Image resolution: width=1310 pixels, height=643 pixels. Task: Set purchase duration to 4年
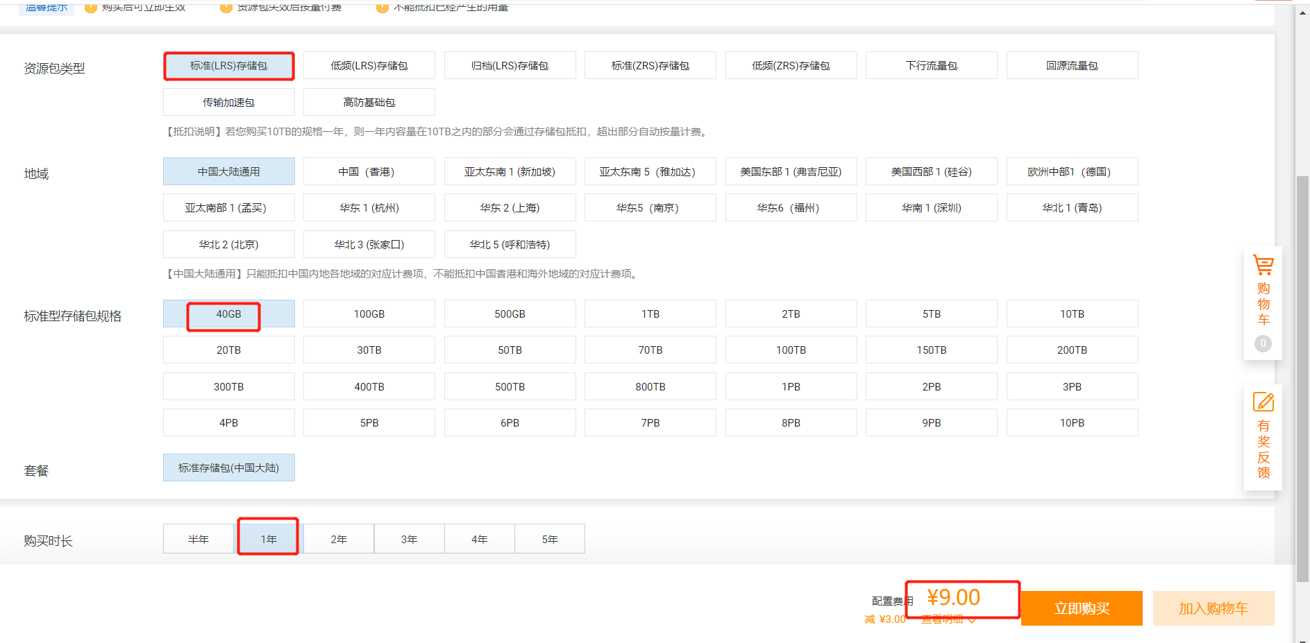pos(480,539)
